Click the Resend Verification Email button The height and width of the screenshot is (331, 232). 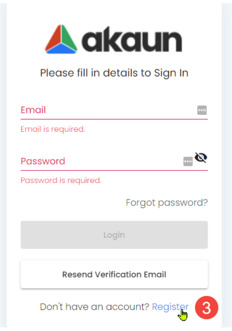tap(114, 274)
